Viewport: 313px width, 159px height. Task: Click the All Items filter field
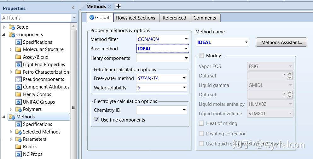click(36, 18)
